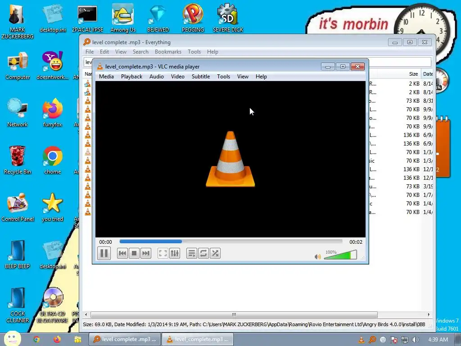Select the COCK CLEANER desktop shortcut
The height and width of the screenshot is (346, 461).
pos(18,305)
